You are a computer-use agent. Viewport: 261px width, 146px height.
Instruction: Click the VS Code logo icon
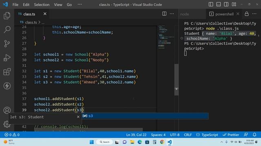pyautogui.click(x=5, y=4)
